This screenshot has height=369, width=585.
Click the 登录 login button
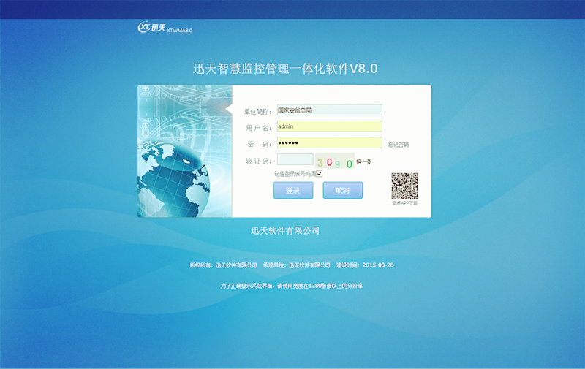coord(292,190)
